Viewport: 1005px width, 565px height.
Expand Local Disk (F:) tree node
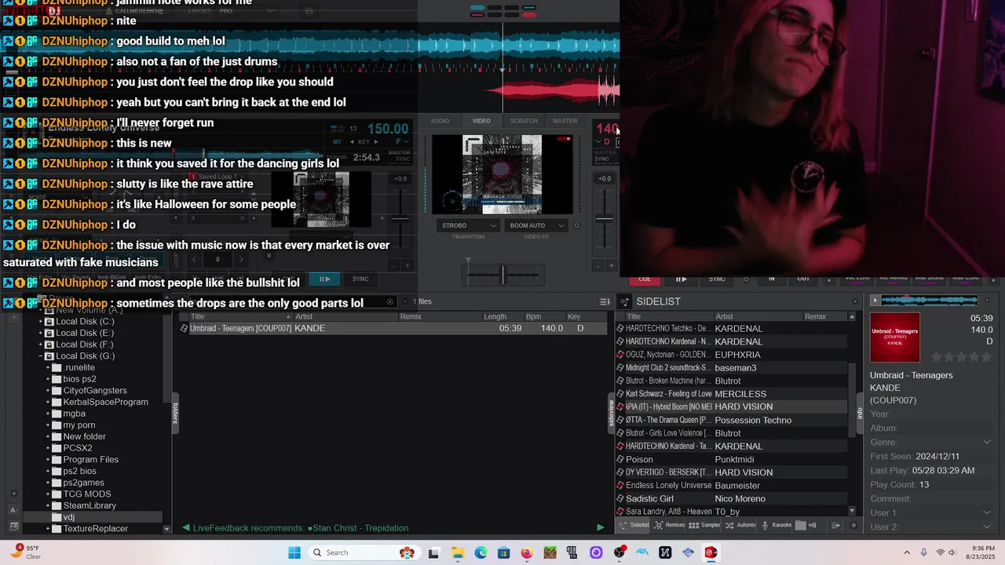tap(39, 344)
